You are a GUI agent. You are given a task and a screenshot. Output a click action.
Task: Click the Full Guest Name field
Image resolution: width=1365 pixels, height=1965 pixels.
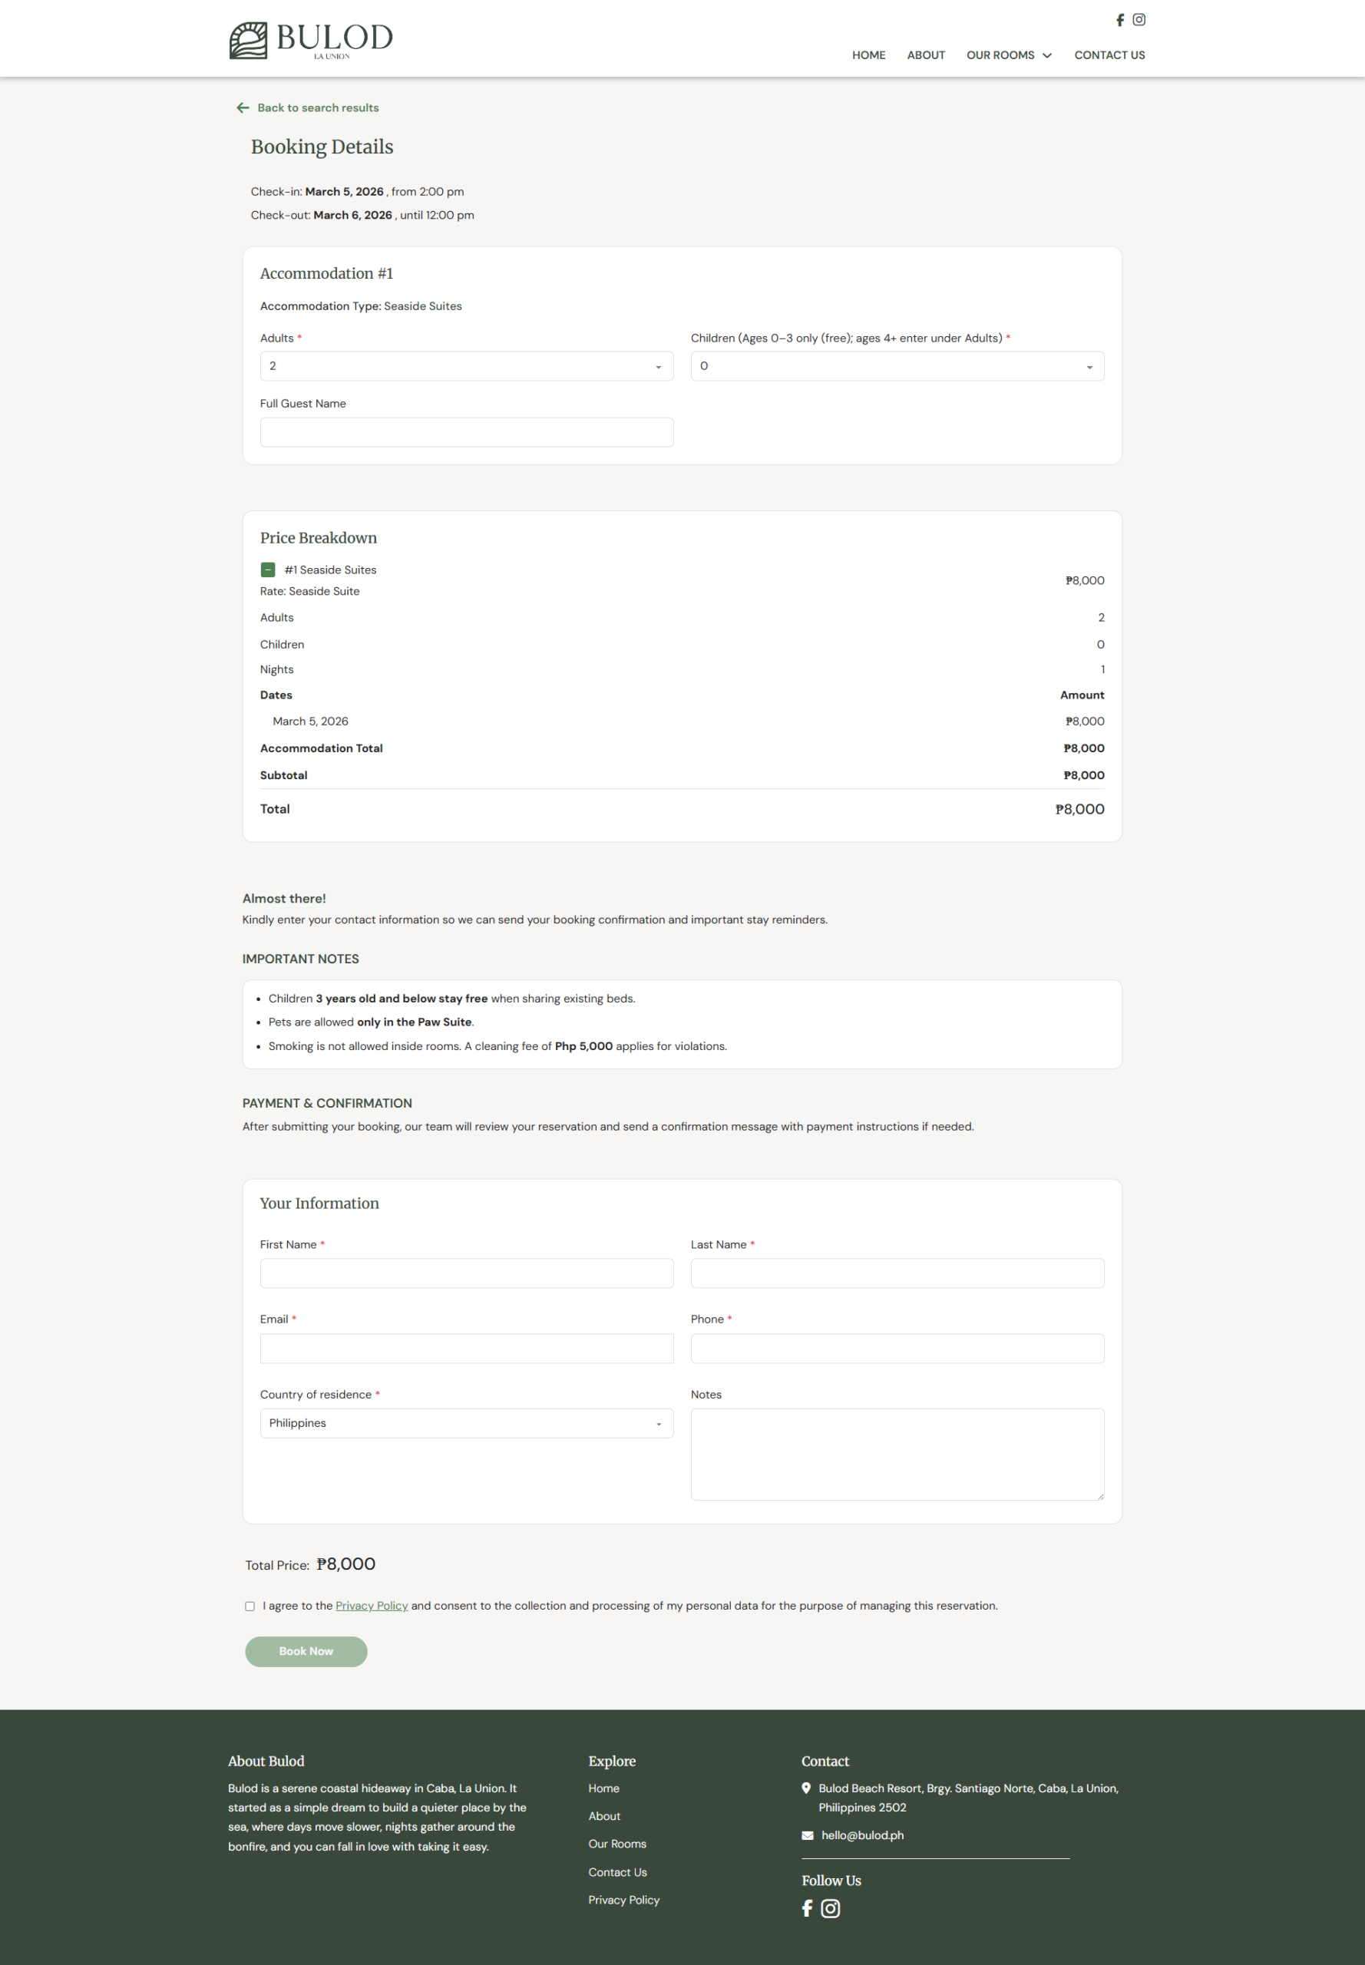click(466, 432)
